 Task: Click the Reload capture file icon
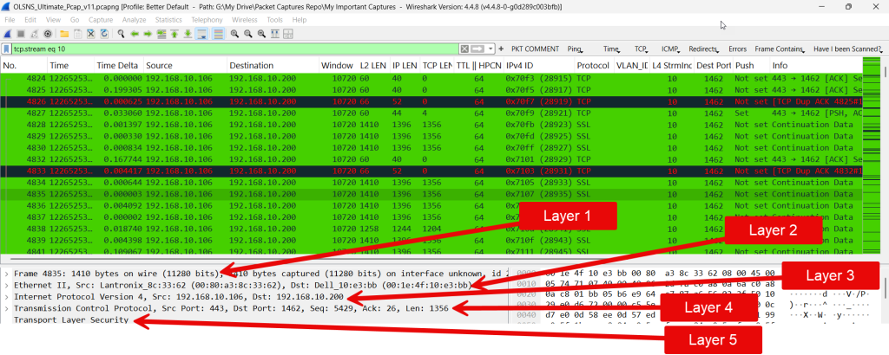tap(103, 33)
